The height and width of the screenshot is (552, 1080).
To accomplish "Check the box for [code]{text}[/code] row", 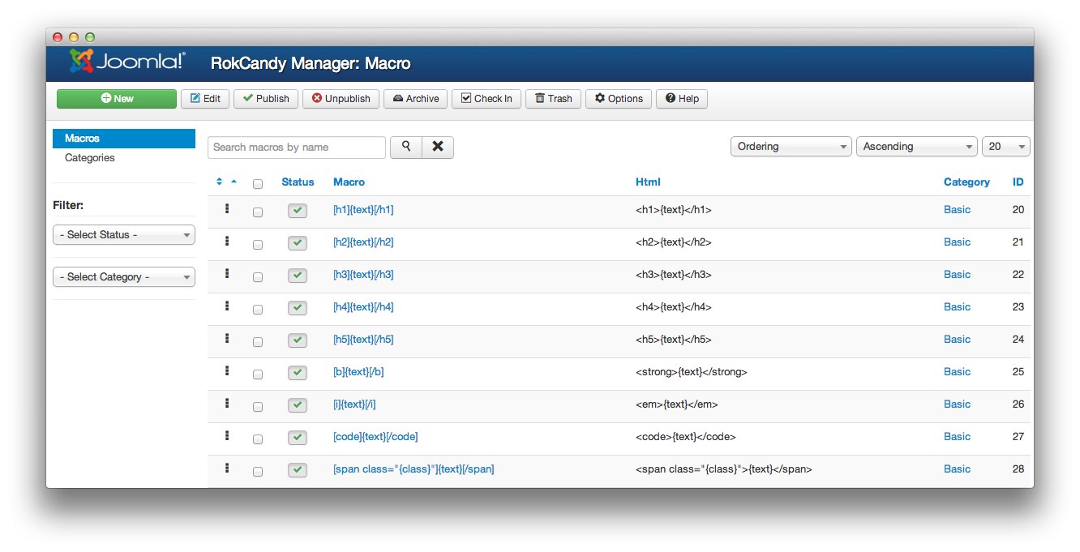I will tap(258, 439).
